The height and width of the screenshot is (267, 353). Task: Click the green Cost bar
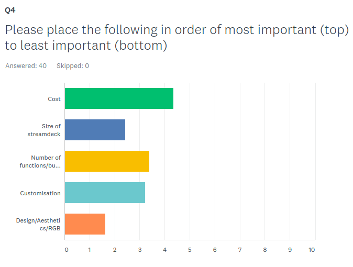point(119,98)
